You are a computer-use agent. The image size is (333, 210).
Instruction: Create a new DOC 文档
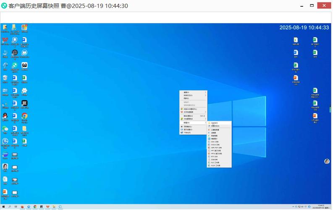coord(219,142)
